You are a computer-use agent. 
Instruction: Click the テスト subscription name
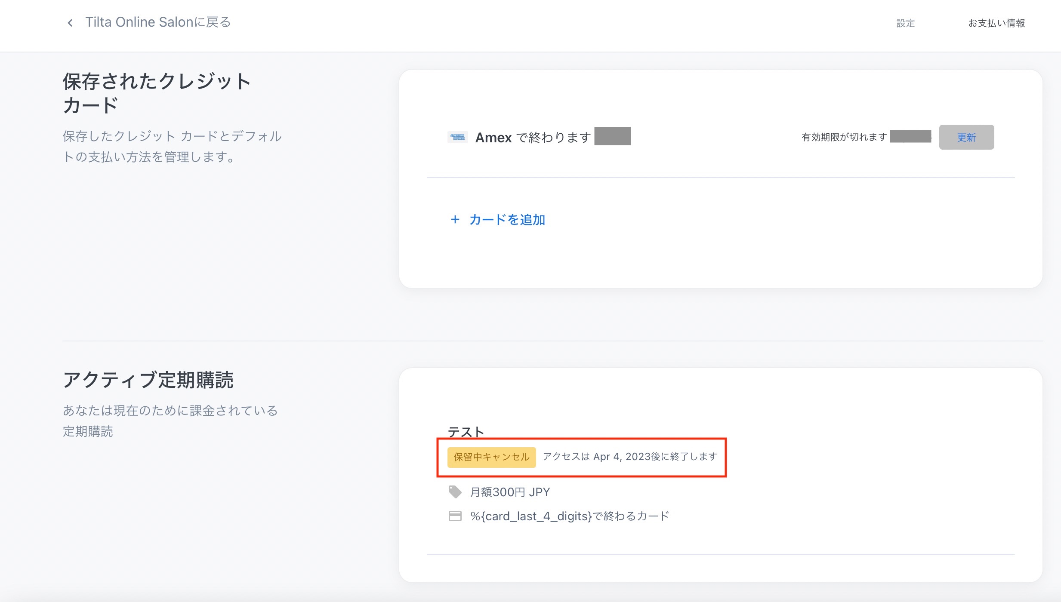click(466, 431)
